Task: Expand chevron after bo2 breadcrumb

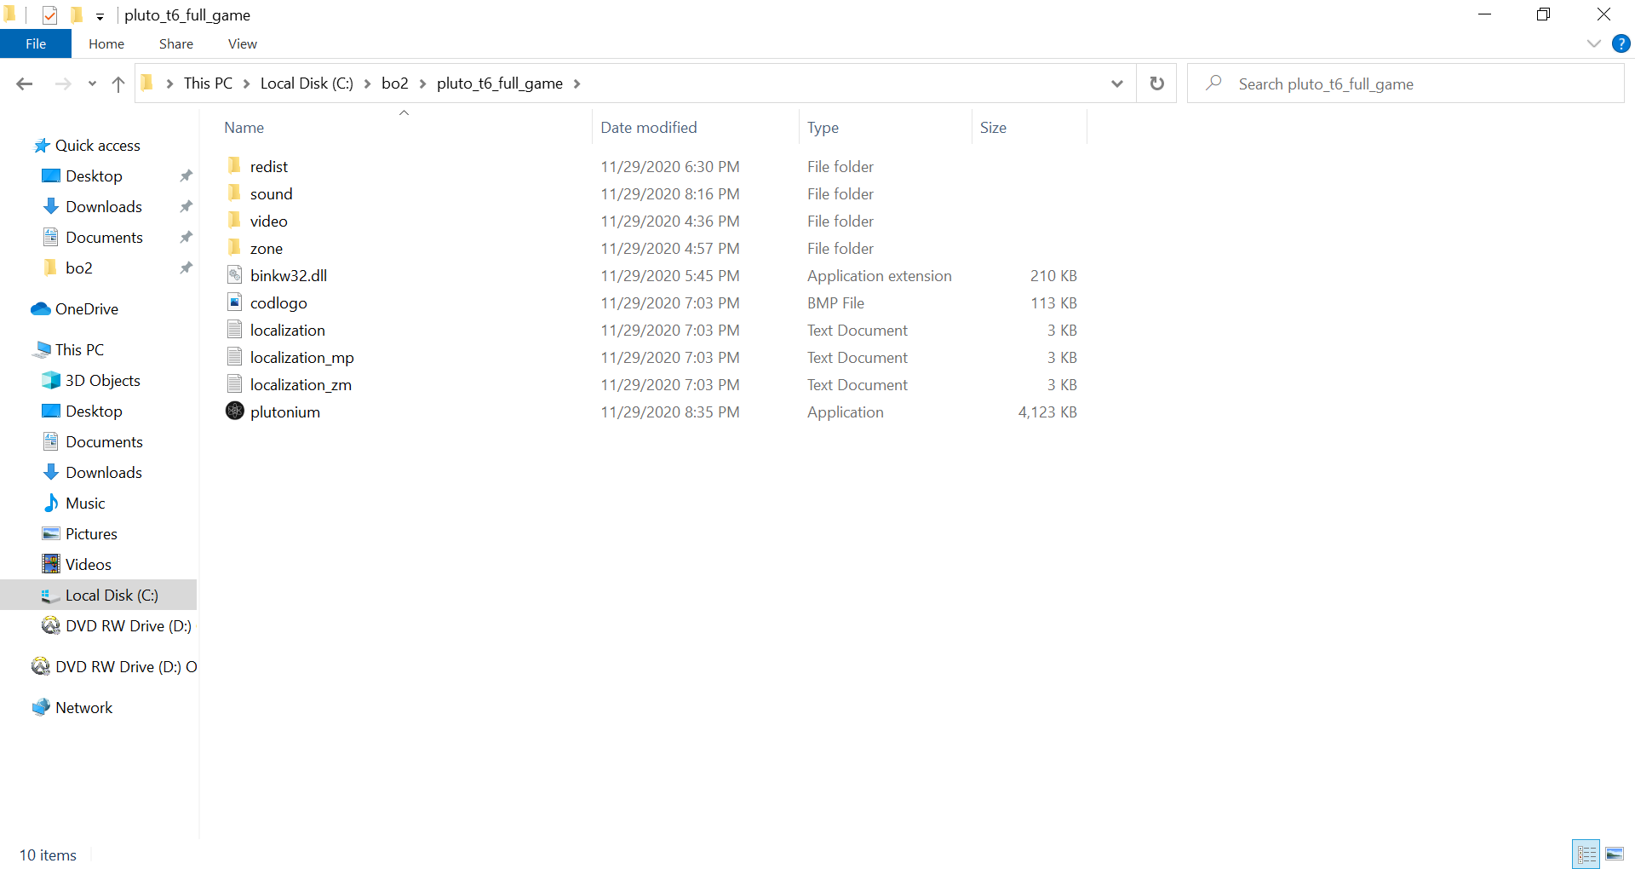Action: pyautogui.click(x=423, y=83)
